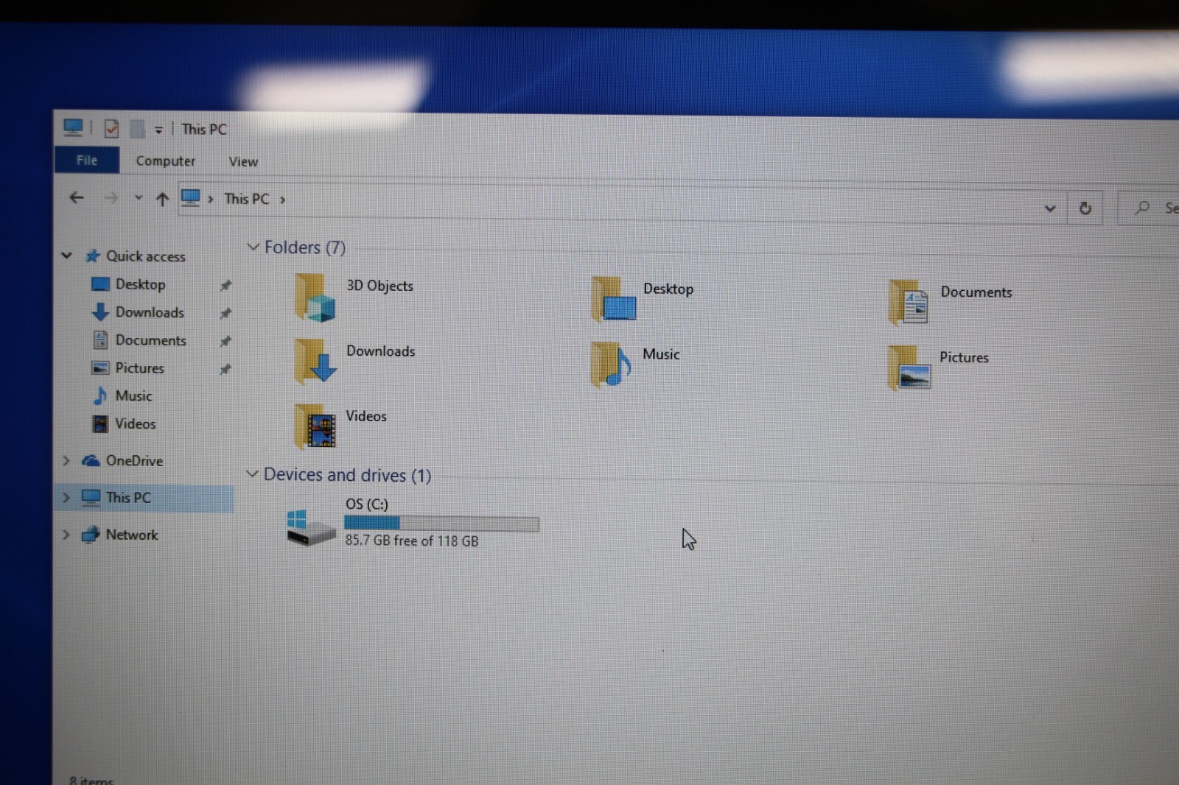Click the pin icon beside Desktop
Screen dimensions: 1179x785
225,285
